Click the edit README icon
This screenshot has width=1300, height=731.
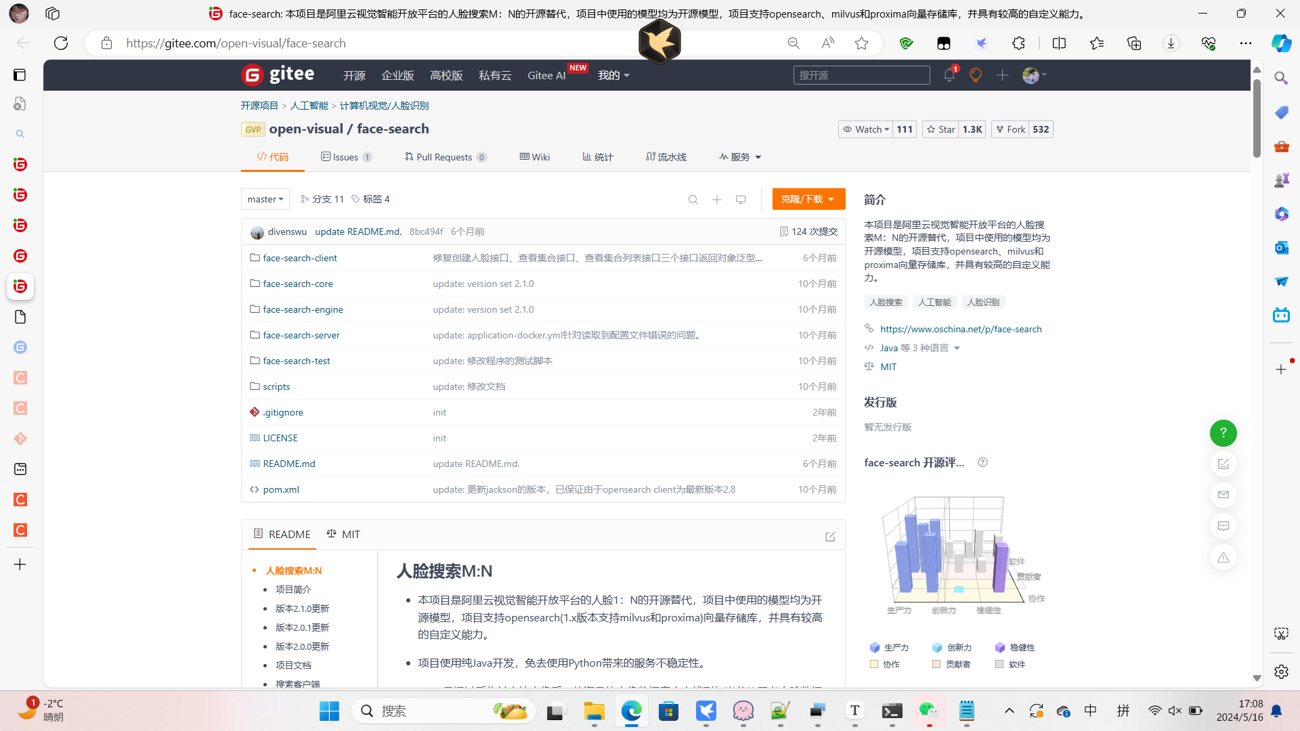(830, 537)
